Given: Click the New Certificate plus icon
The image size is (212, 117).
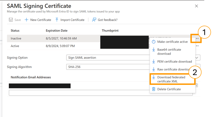Looking at the screenshot, I should (26, 20).
